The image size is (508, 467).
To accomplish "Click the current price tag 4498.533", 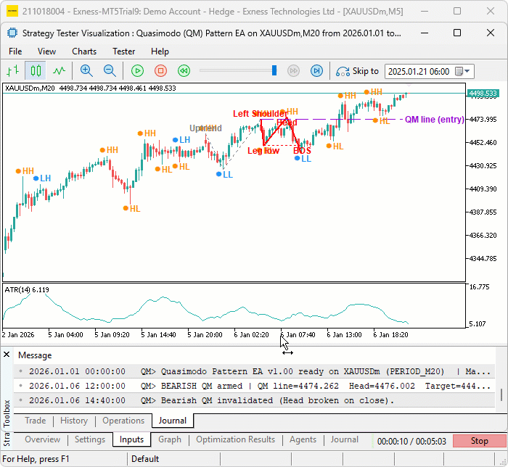I will (x=483, y=94).
